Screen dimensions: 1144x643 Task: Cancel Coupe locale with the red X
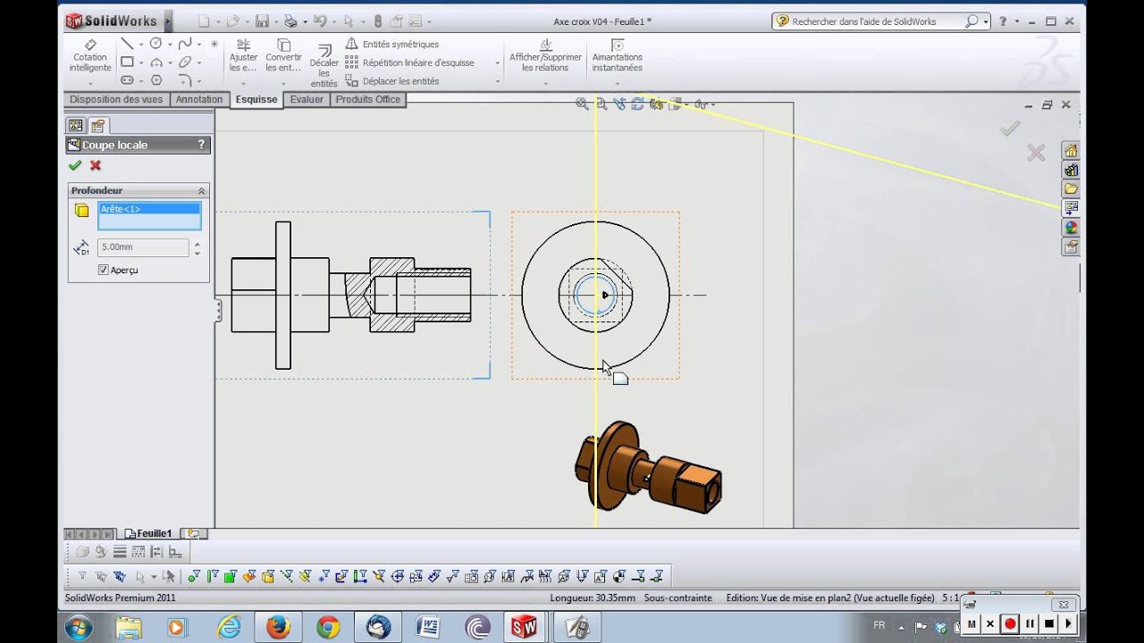click(x=96, y=165)
